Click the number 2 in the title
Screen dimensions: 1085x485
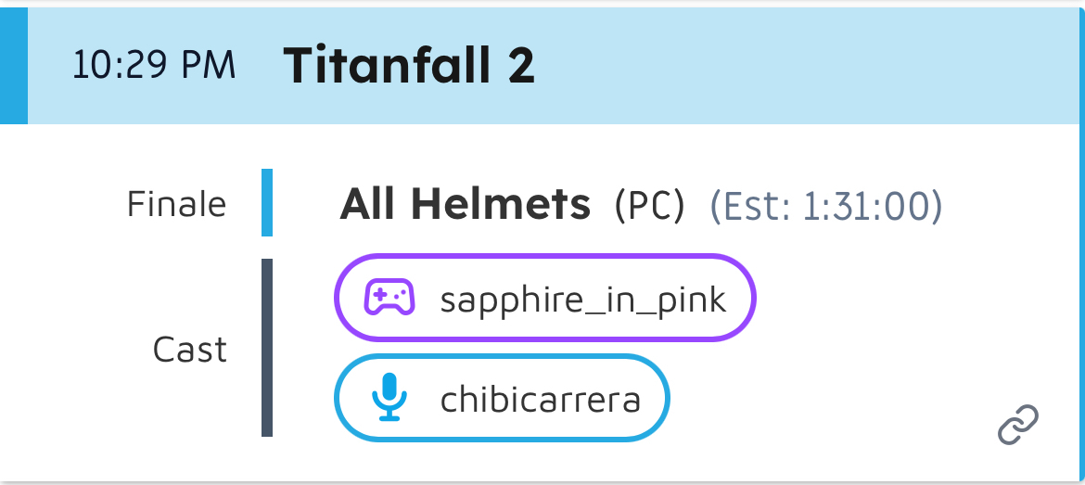click(x=520, y=66)
